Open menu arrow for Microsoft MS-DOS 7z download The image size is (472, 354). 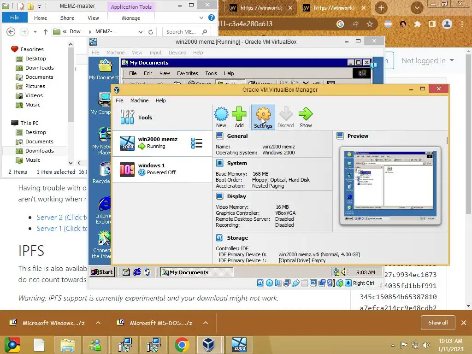click(206, 323)
